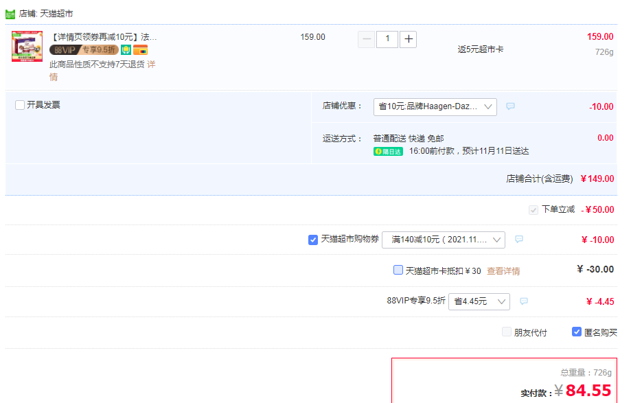The width and height of the screenshot is (631, 403).
Task: Click the 返5元超市卡 promotion text
Action: (x=480, y=49)
